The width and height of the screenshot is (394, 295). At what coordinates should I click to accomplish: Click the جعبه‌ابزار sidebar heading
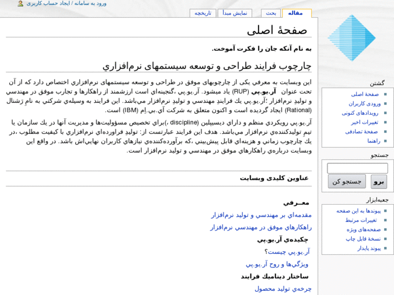pyautogui.click(x=377, y=200)
